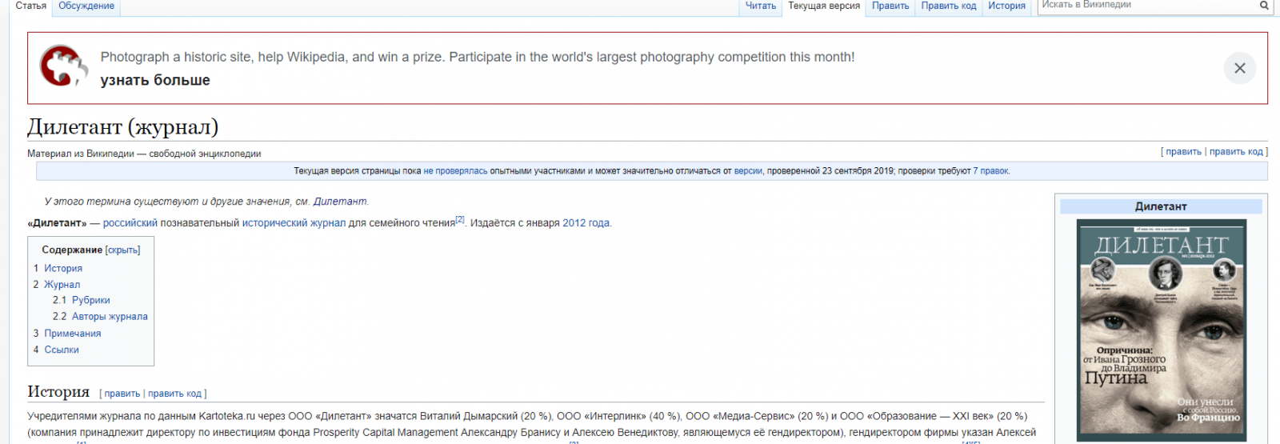1280x444 pixels.
Task: Open the Авторы журнала contents entry
Action: [x=110, y=316]
